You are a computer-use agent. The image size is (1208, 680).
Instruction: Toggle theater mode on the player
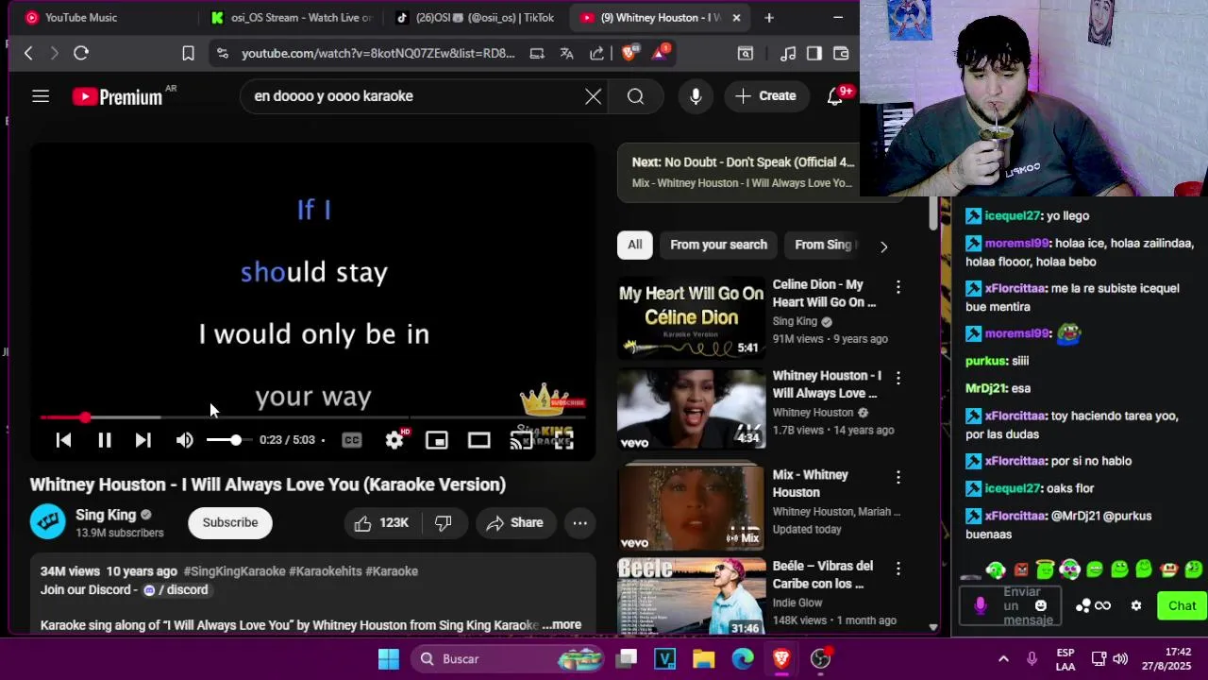[x=478, y=440]
